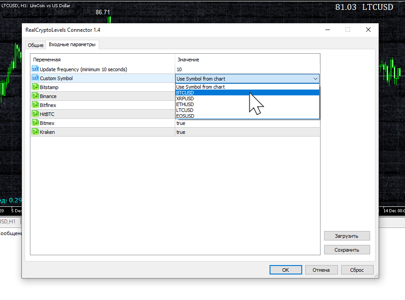Screen dimensions: 405x300
Task: Reset parameters using Сброс button
Action: point(357,270)
